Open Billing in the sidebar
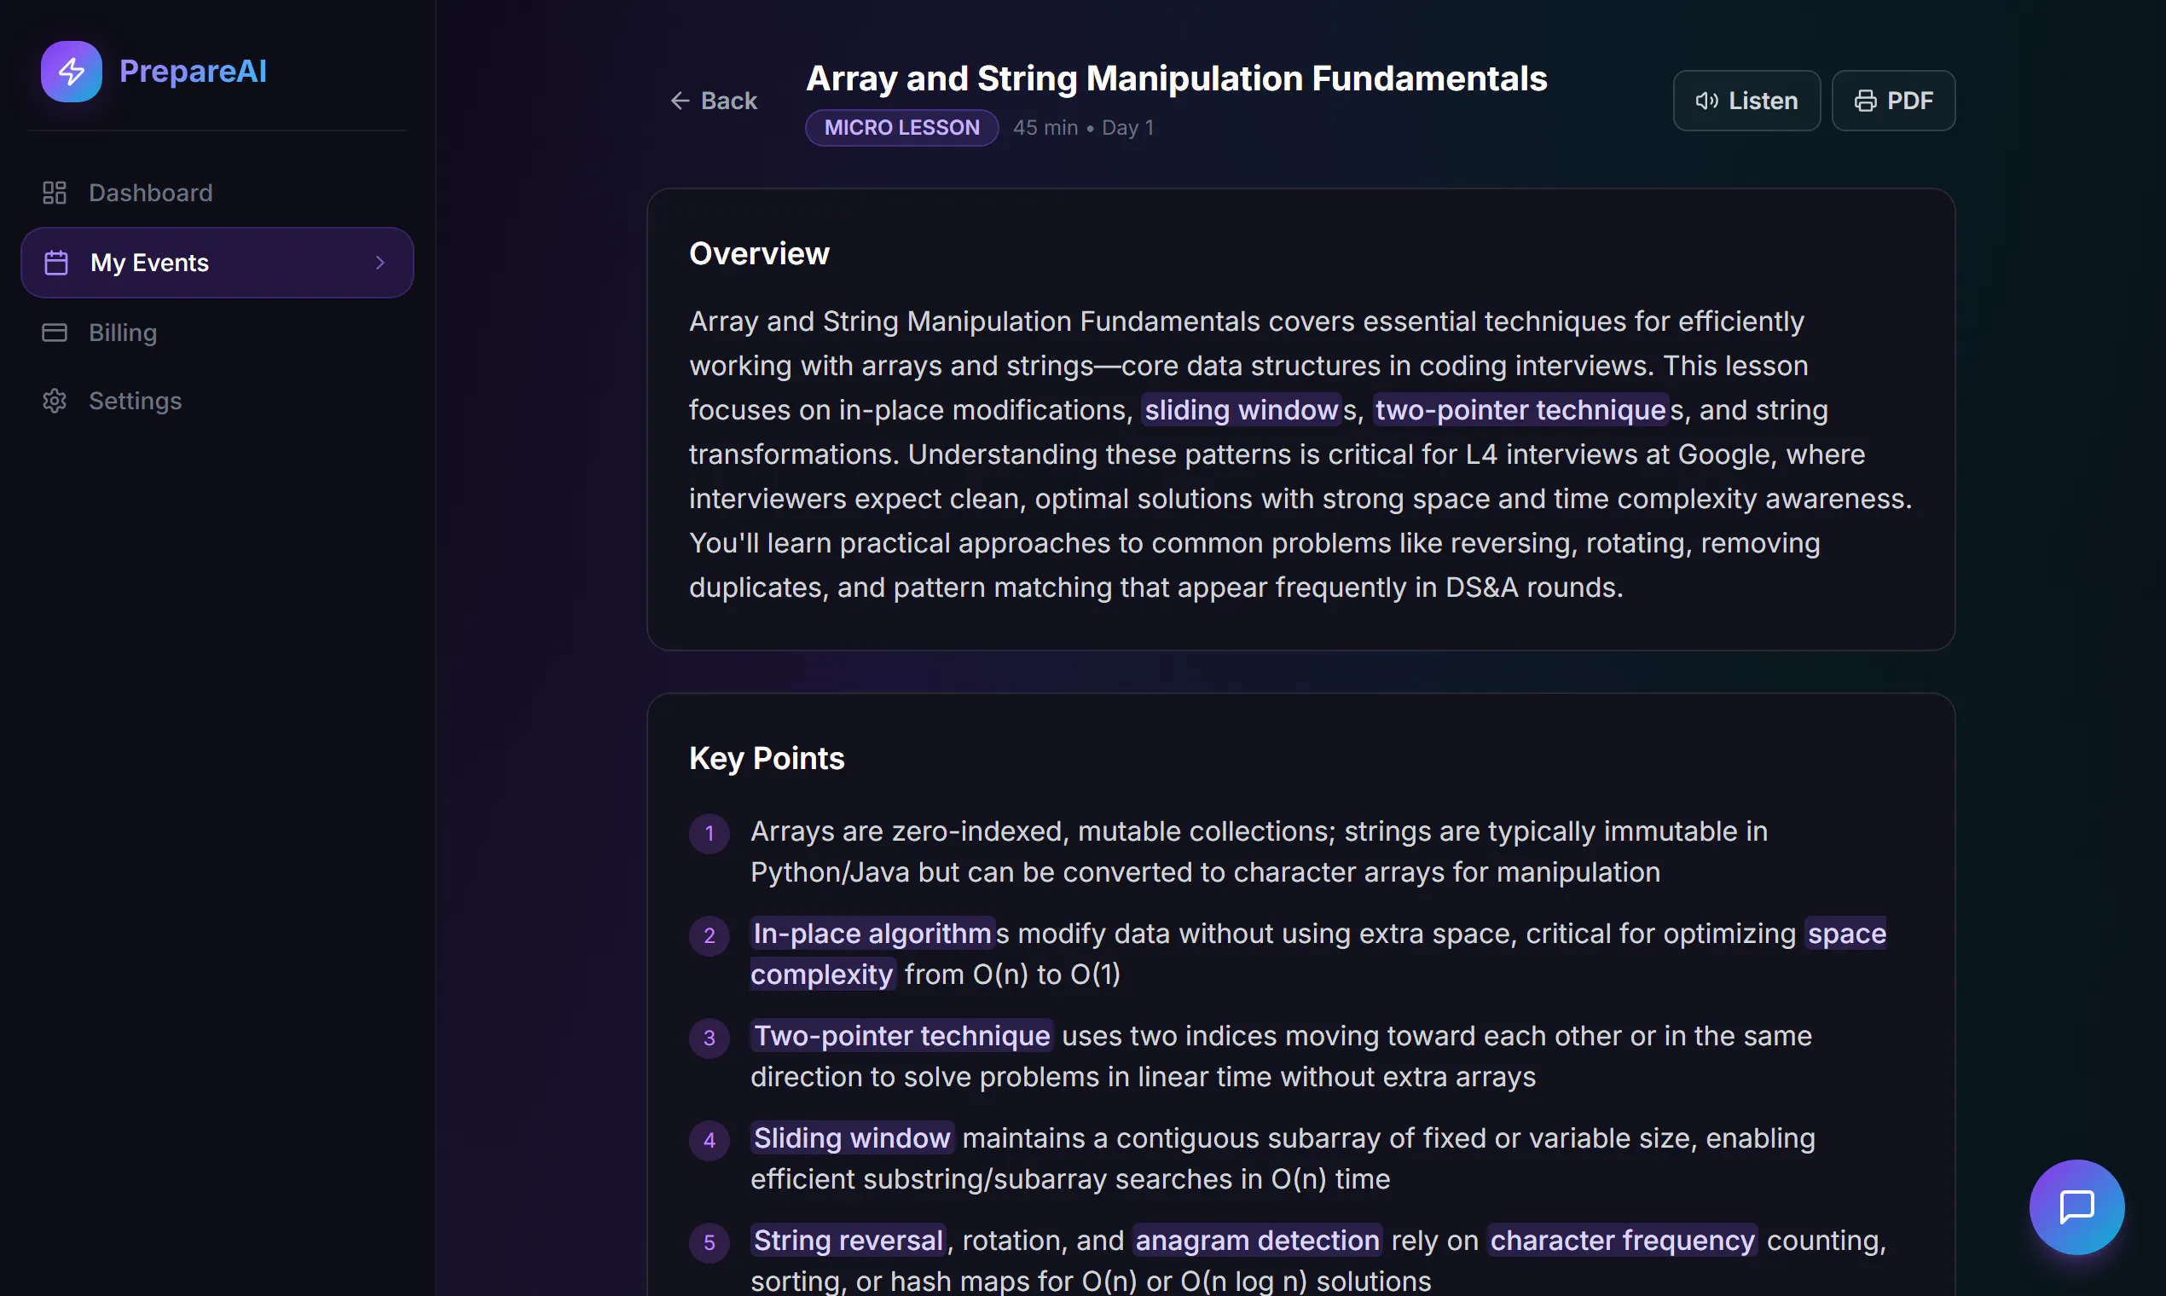 217,333
